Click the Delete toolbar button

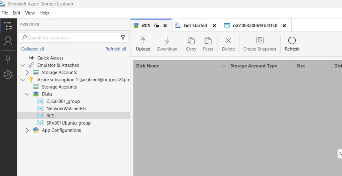228,44
